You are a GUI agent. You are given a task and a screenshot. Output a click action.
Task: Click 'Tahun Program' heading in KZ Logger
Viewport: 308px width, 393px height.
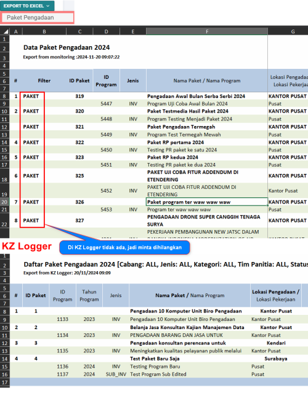89,295
